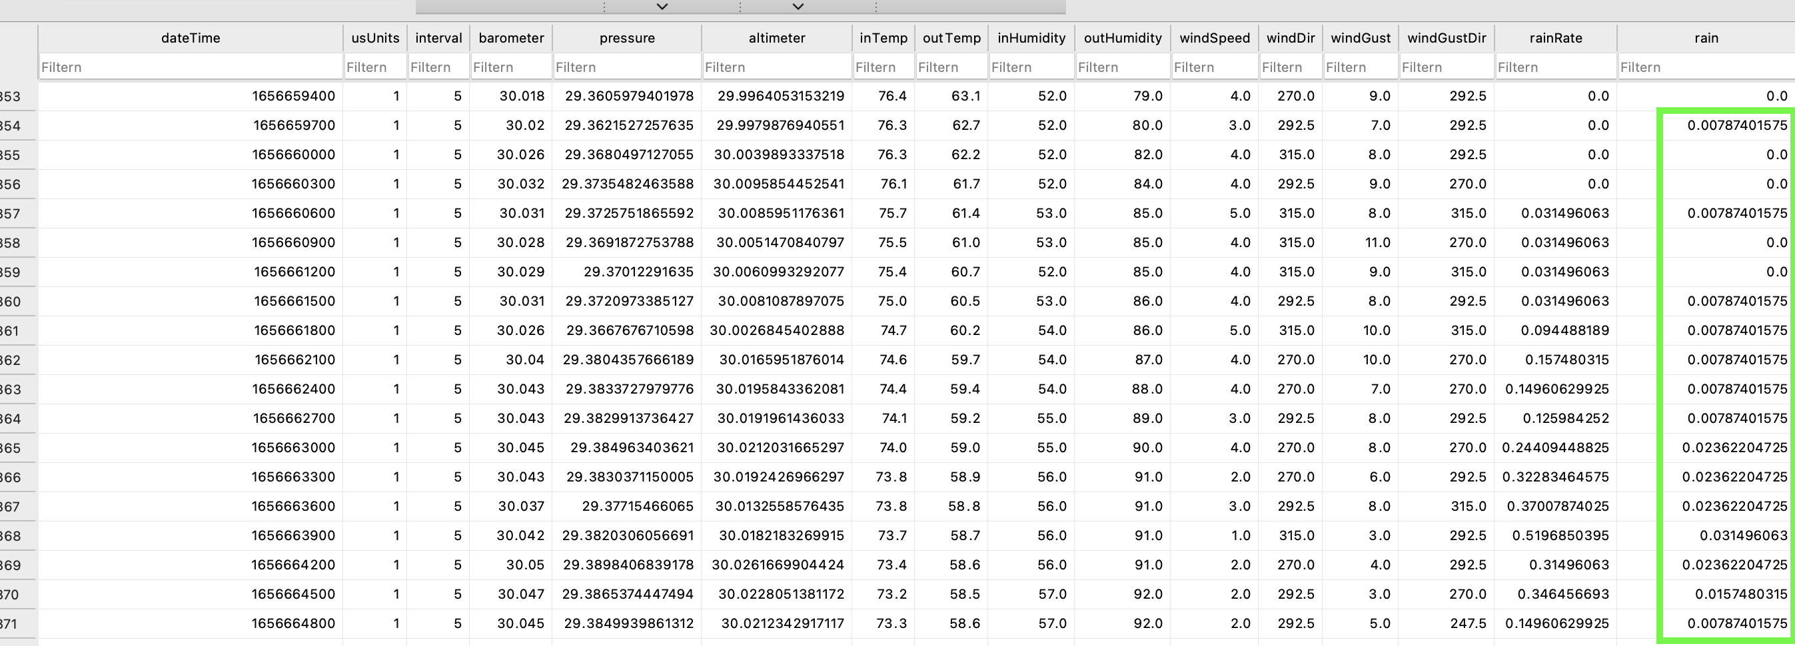Viewport: 1795px width, 646px height.
Task: Focus the rain filter field
Action: [1706, 67]
